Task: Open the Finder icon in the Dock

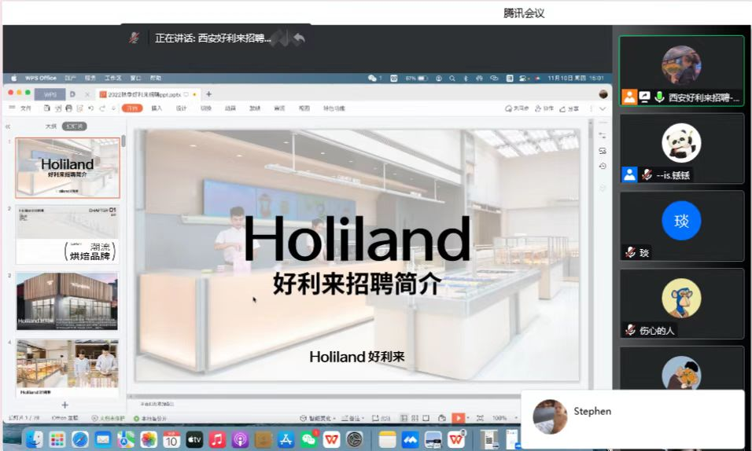Action: (35, 439)
